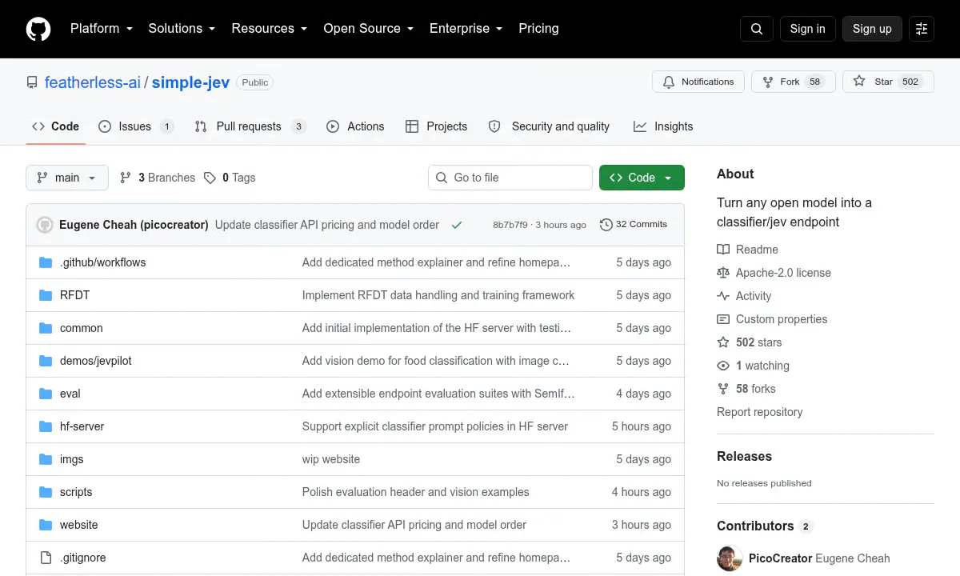
Task: Open the Releases heading link
Action: coord(744,456)
